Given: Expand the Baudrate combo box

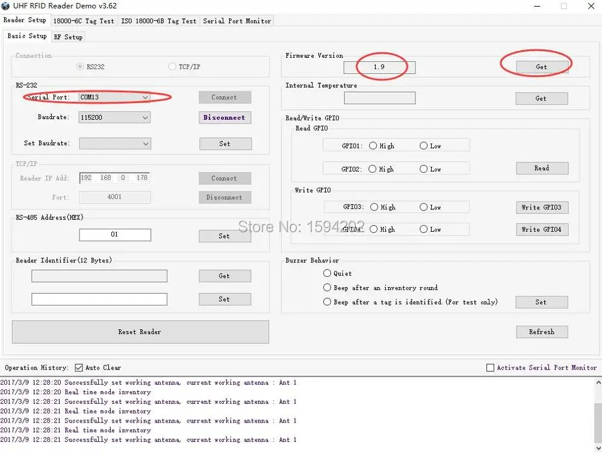Looking at the screenshot, I should (145, 118).
